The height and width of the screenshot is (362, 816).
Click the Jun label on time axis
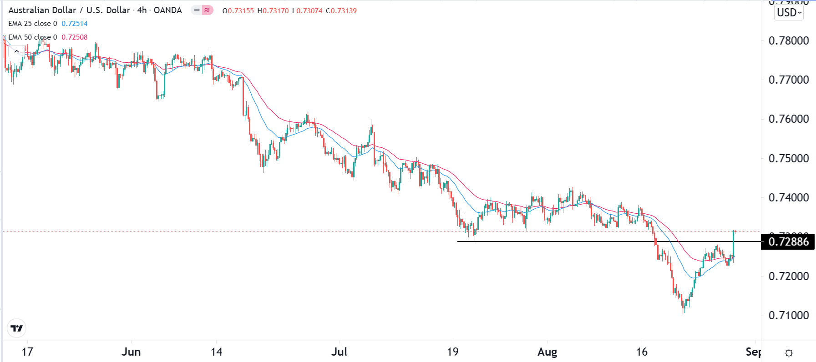point(131,352)
